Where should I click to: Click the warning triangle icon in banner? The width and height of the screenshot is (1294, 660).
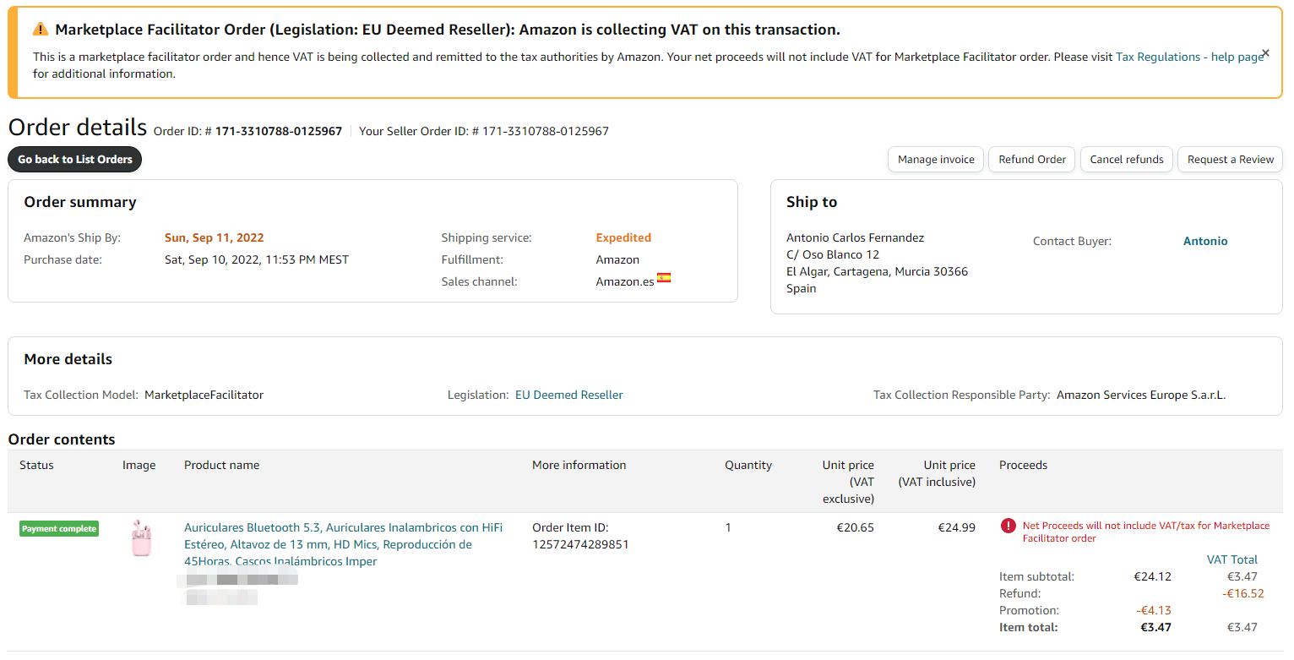click(x=41, y=30)
